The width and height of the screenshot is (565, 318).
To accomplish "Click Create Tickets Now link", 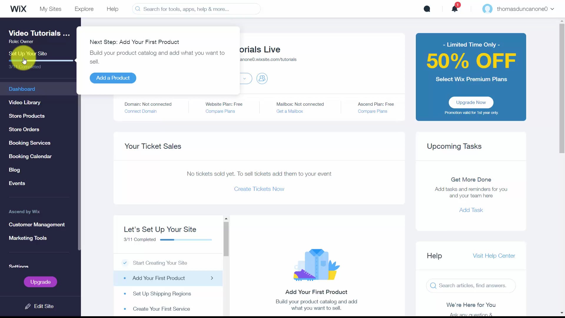I will (259, 189).
